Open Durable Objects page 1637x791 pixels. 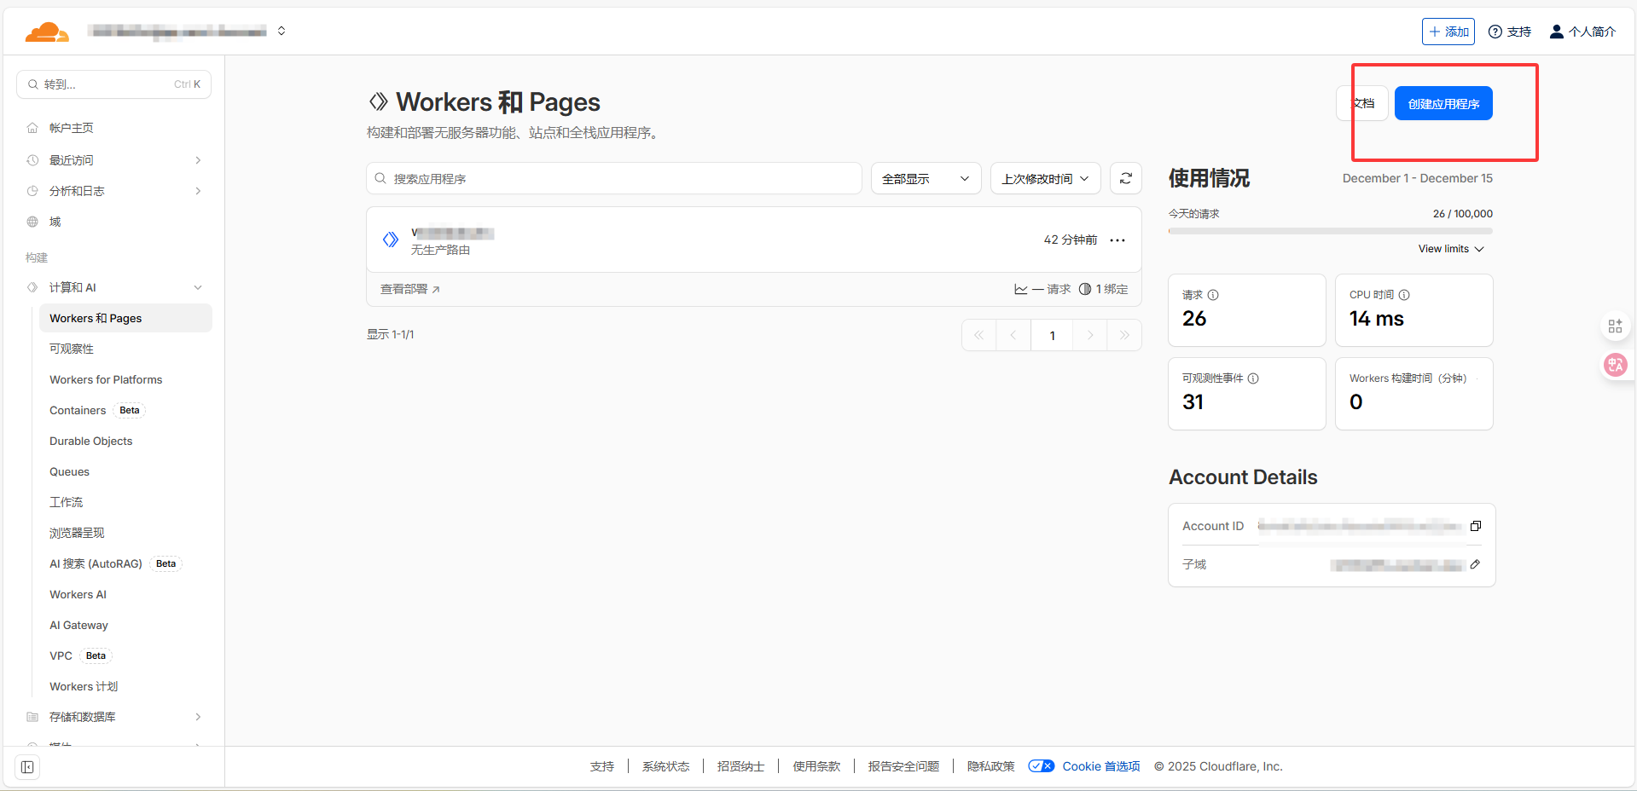point(91,441)
